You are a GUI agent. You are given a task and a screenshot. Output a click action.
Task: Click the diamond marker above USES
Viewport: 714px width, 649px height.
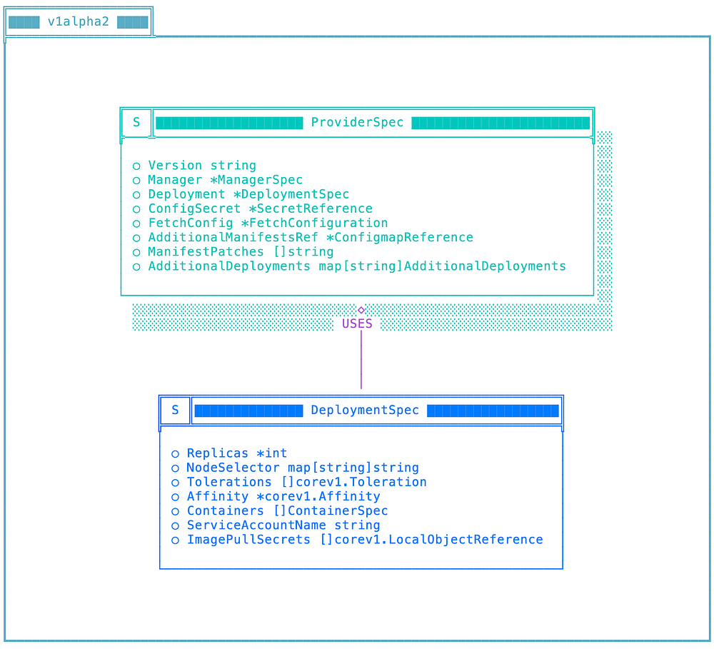[x=361, y=310]
